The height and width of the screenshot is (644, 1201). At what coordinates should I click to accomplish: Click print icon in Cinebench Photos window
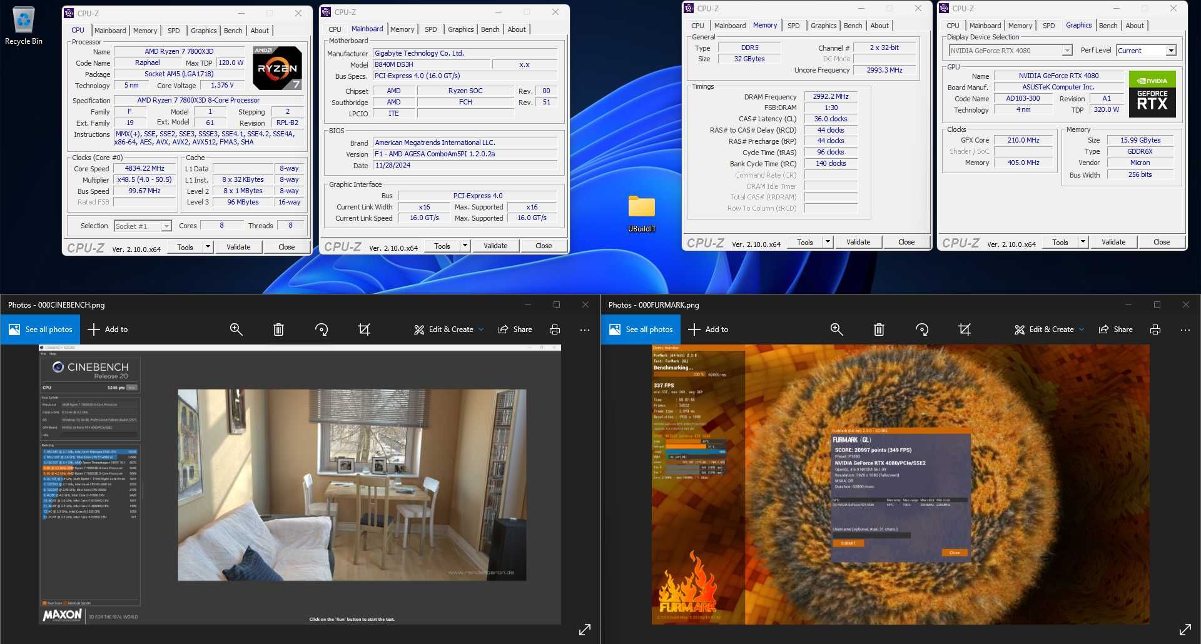(555, 330)
